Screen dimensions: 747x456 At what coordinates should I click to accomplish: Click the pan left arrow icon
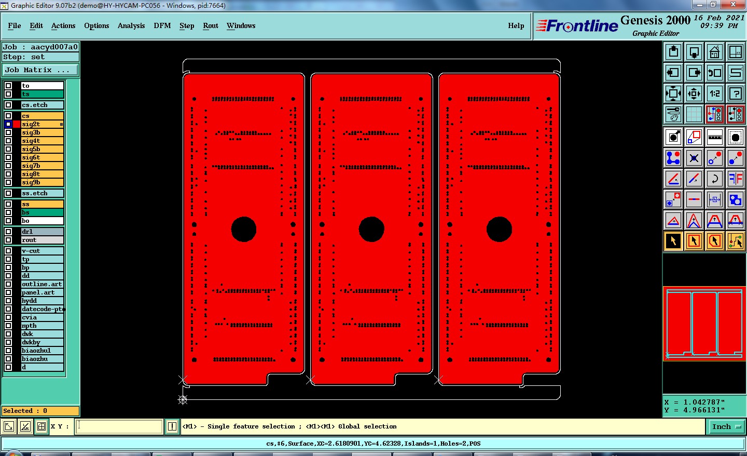pyautogui.click(x=673, y=73)
